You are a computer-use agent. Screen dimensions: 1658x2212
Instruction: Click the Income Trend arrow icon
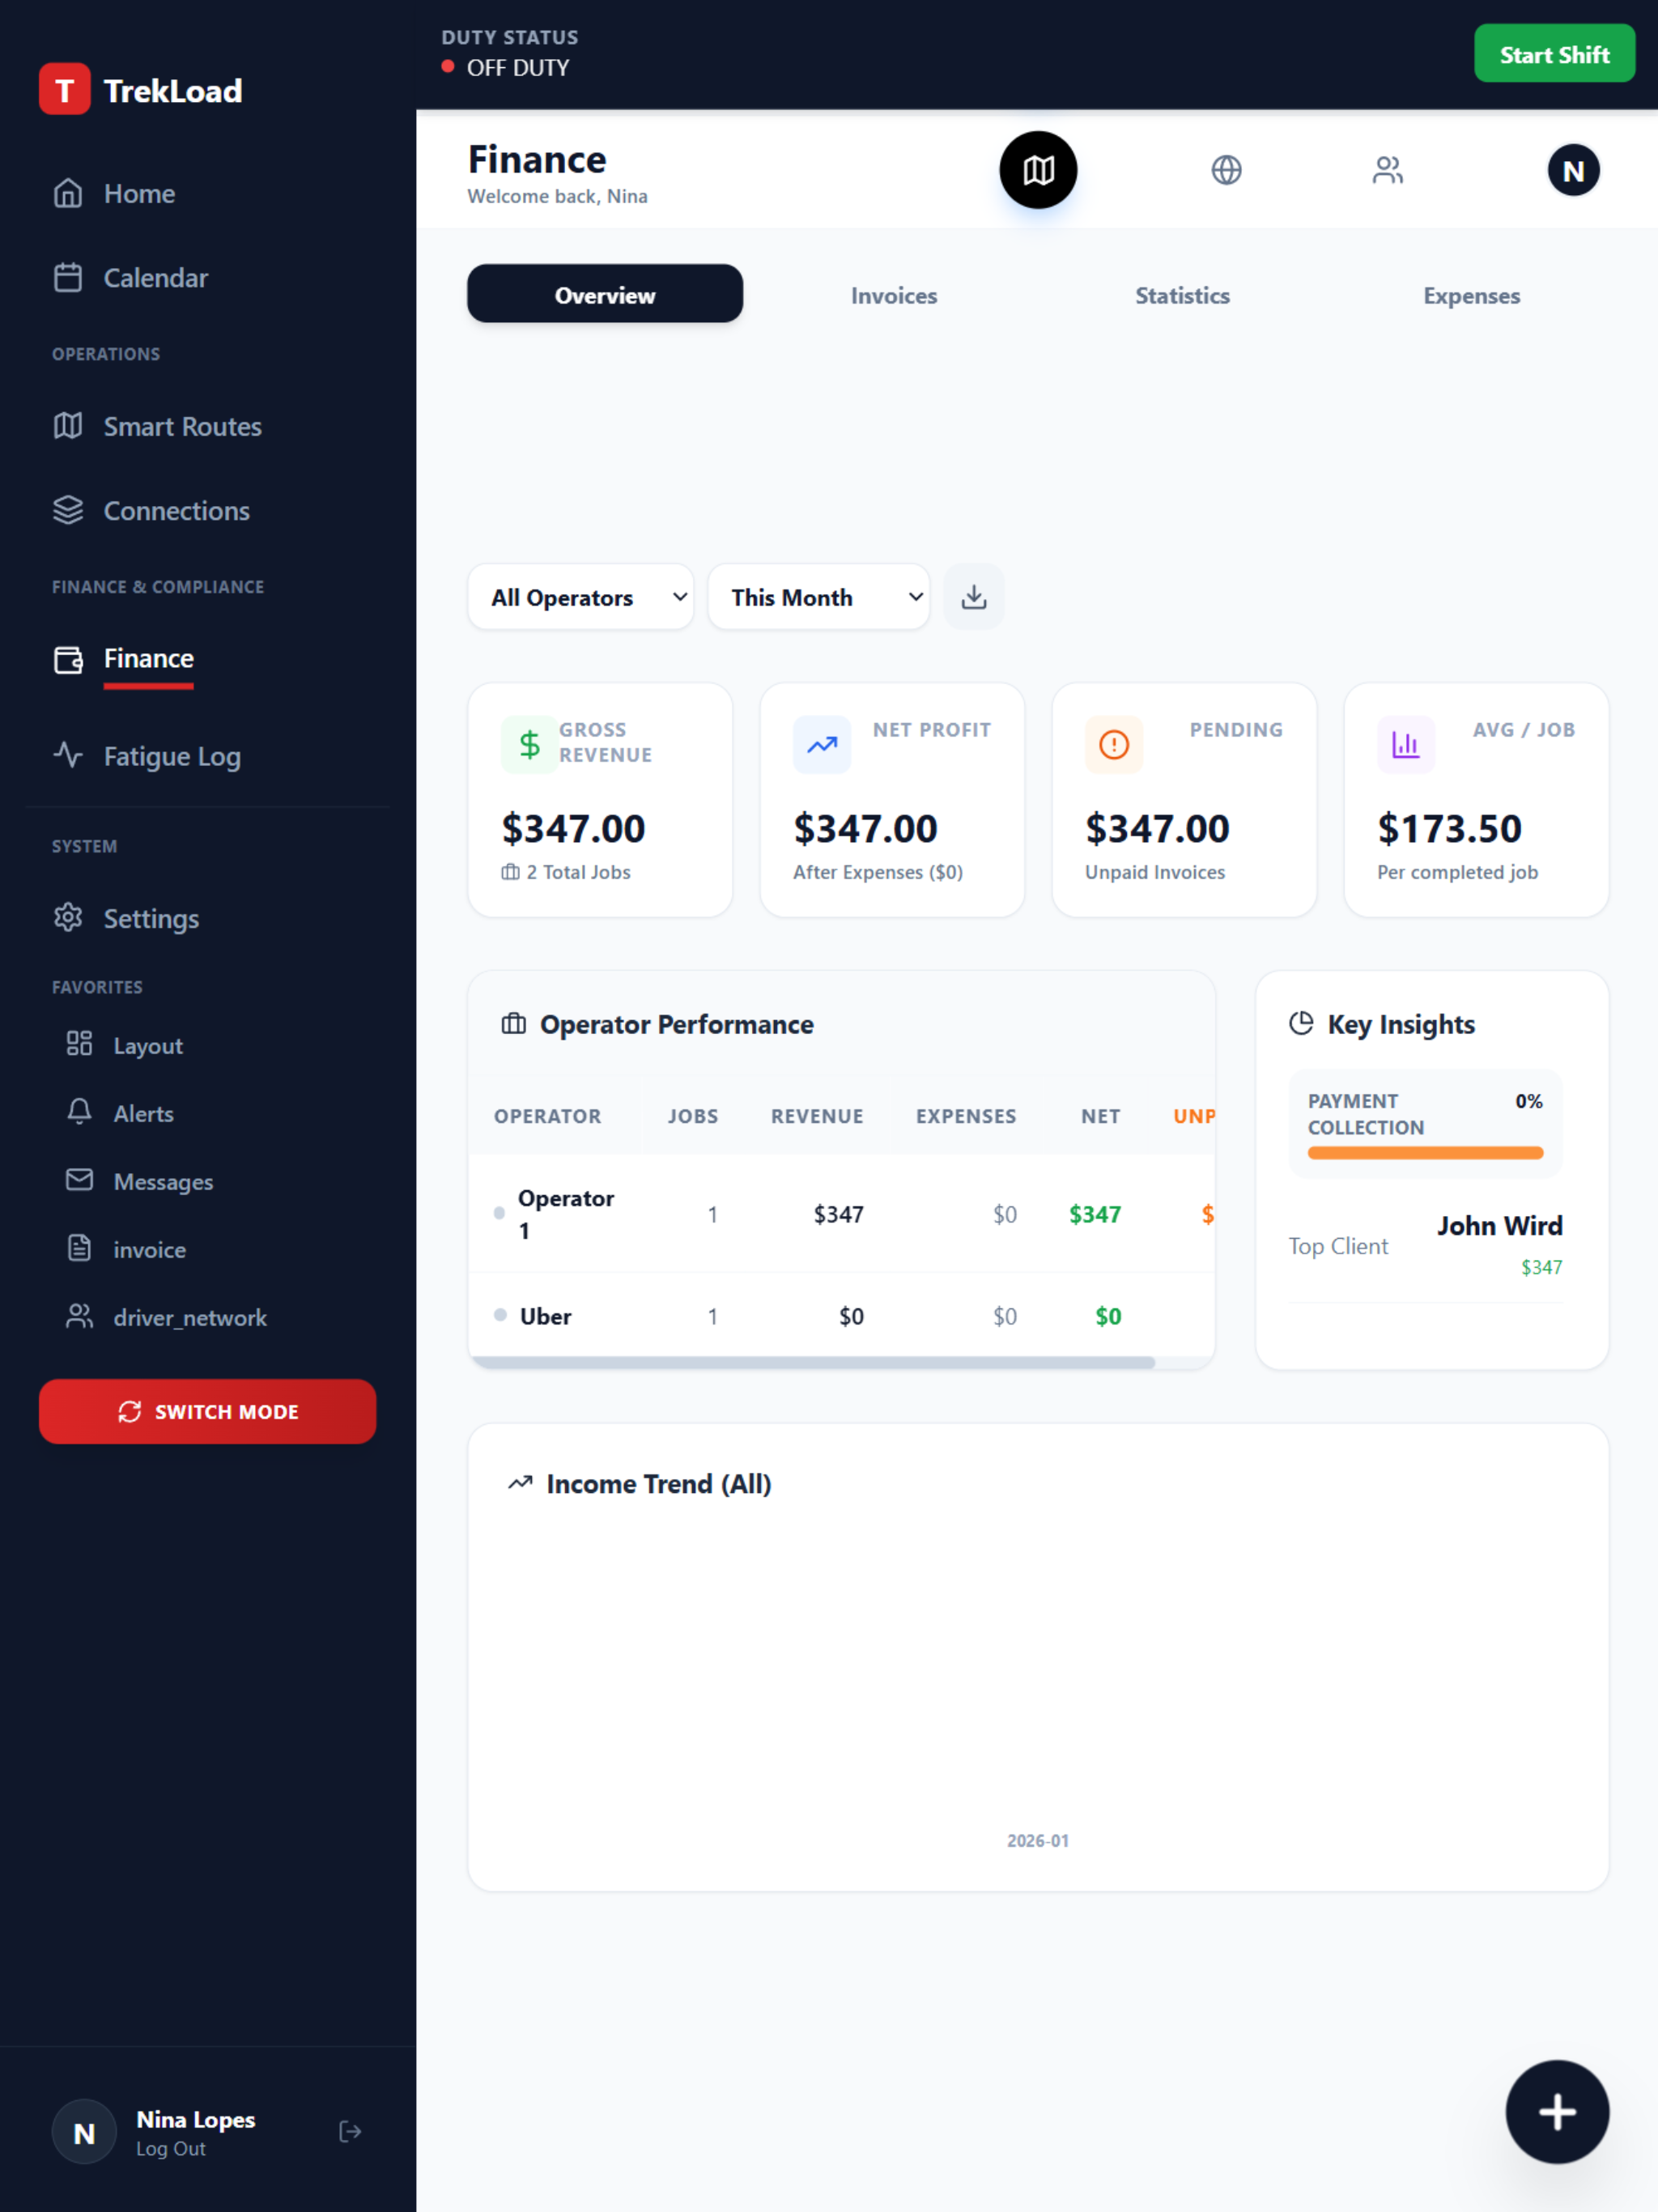[x=520, y=1483]
